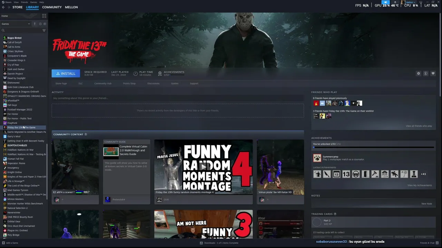Open game info icon
The height and width of the screenshot is (248, 442).
click(426, 73)
